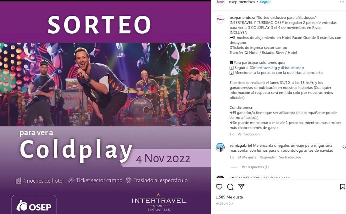This screenshot has height=214, width=346.
Task: Open the @intertravel.arg mention
Action: click(263, 68)
